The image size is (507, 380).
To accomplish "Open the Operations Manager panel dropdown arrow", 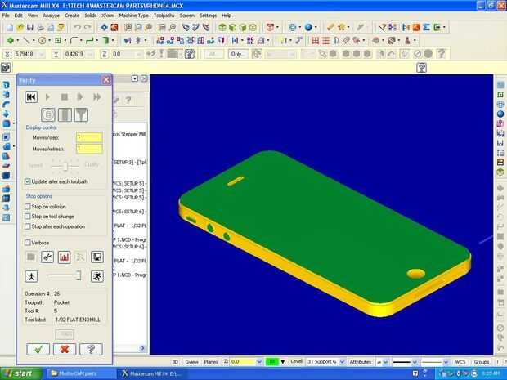I will point(135,78).
